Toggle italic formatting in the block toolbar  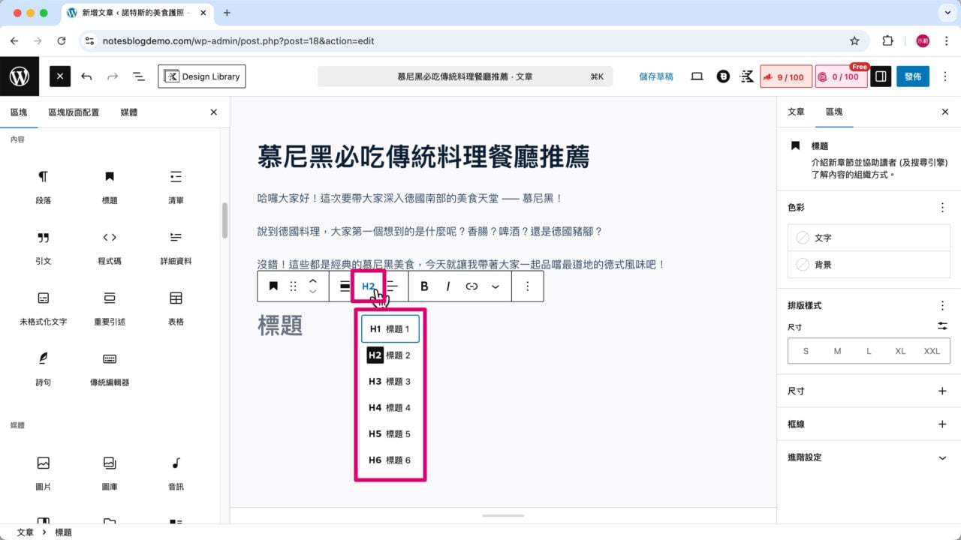[x=448, y=286]
